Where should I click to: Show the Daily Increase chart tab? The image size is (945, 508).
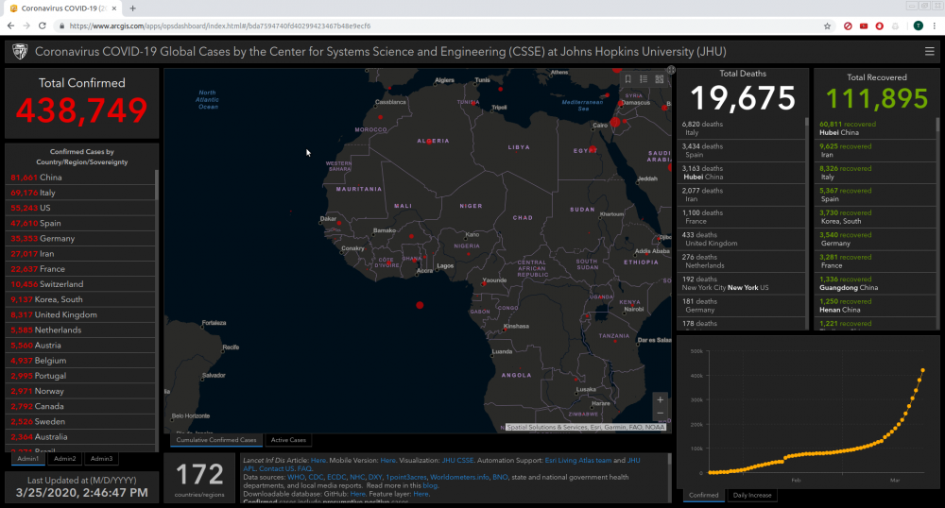752,495
